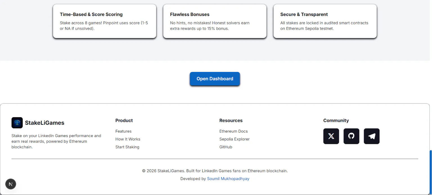This screenshot has width=432, height=195.
Task: Click the 'All stakes are locked' description text
Action: pyautogui.click(x=324, y=26)
